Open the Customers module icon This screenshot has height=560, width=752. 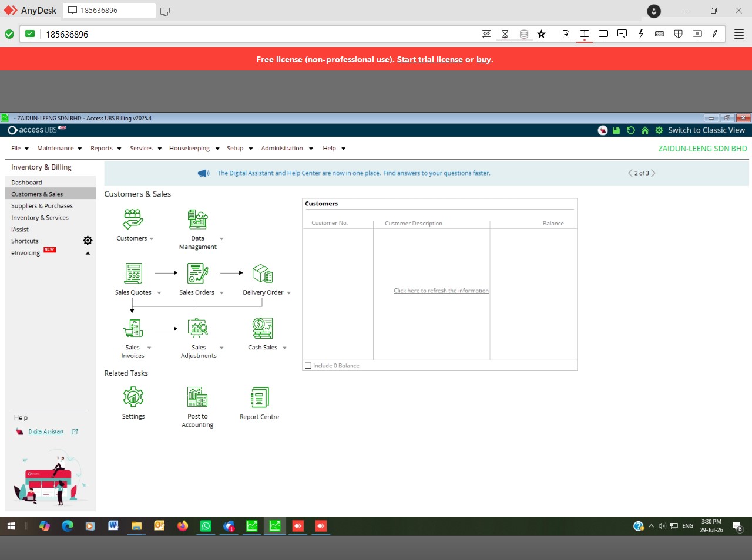tap(133, 219)
